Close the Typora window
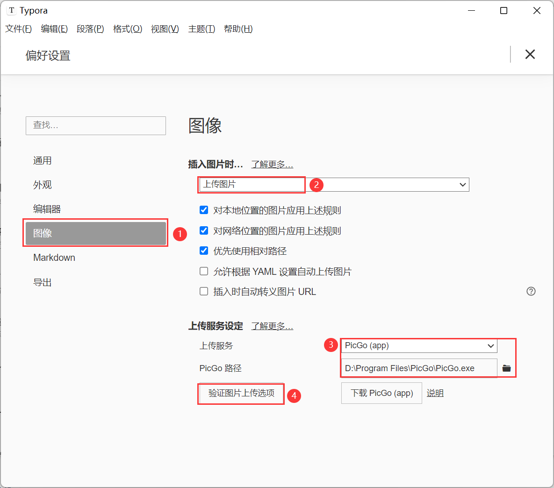554x488 pixels. tap(537, 11)
